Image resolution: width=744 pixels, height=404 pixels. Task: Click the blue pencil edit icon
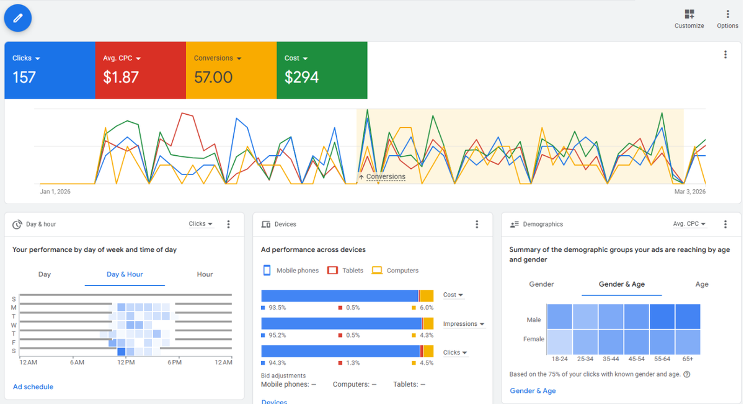[x=17, y=18]
